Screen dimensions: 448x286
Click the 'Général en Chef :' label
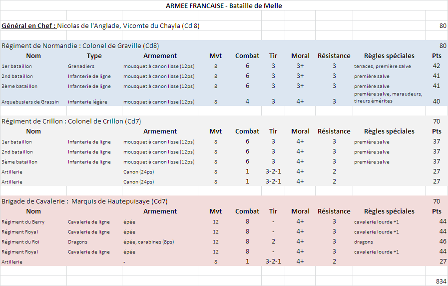pyautogui.click(x=29, y=25)
